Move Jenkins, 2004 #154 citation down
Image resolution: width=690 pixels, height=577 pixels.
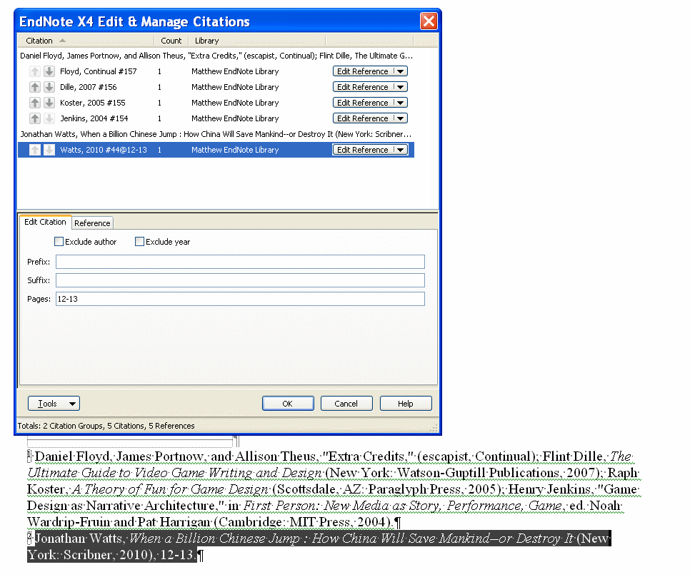(49, 118)
